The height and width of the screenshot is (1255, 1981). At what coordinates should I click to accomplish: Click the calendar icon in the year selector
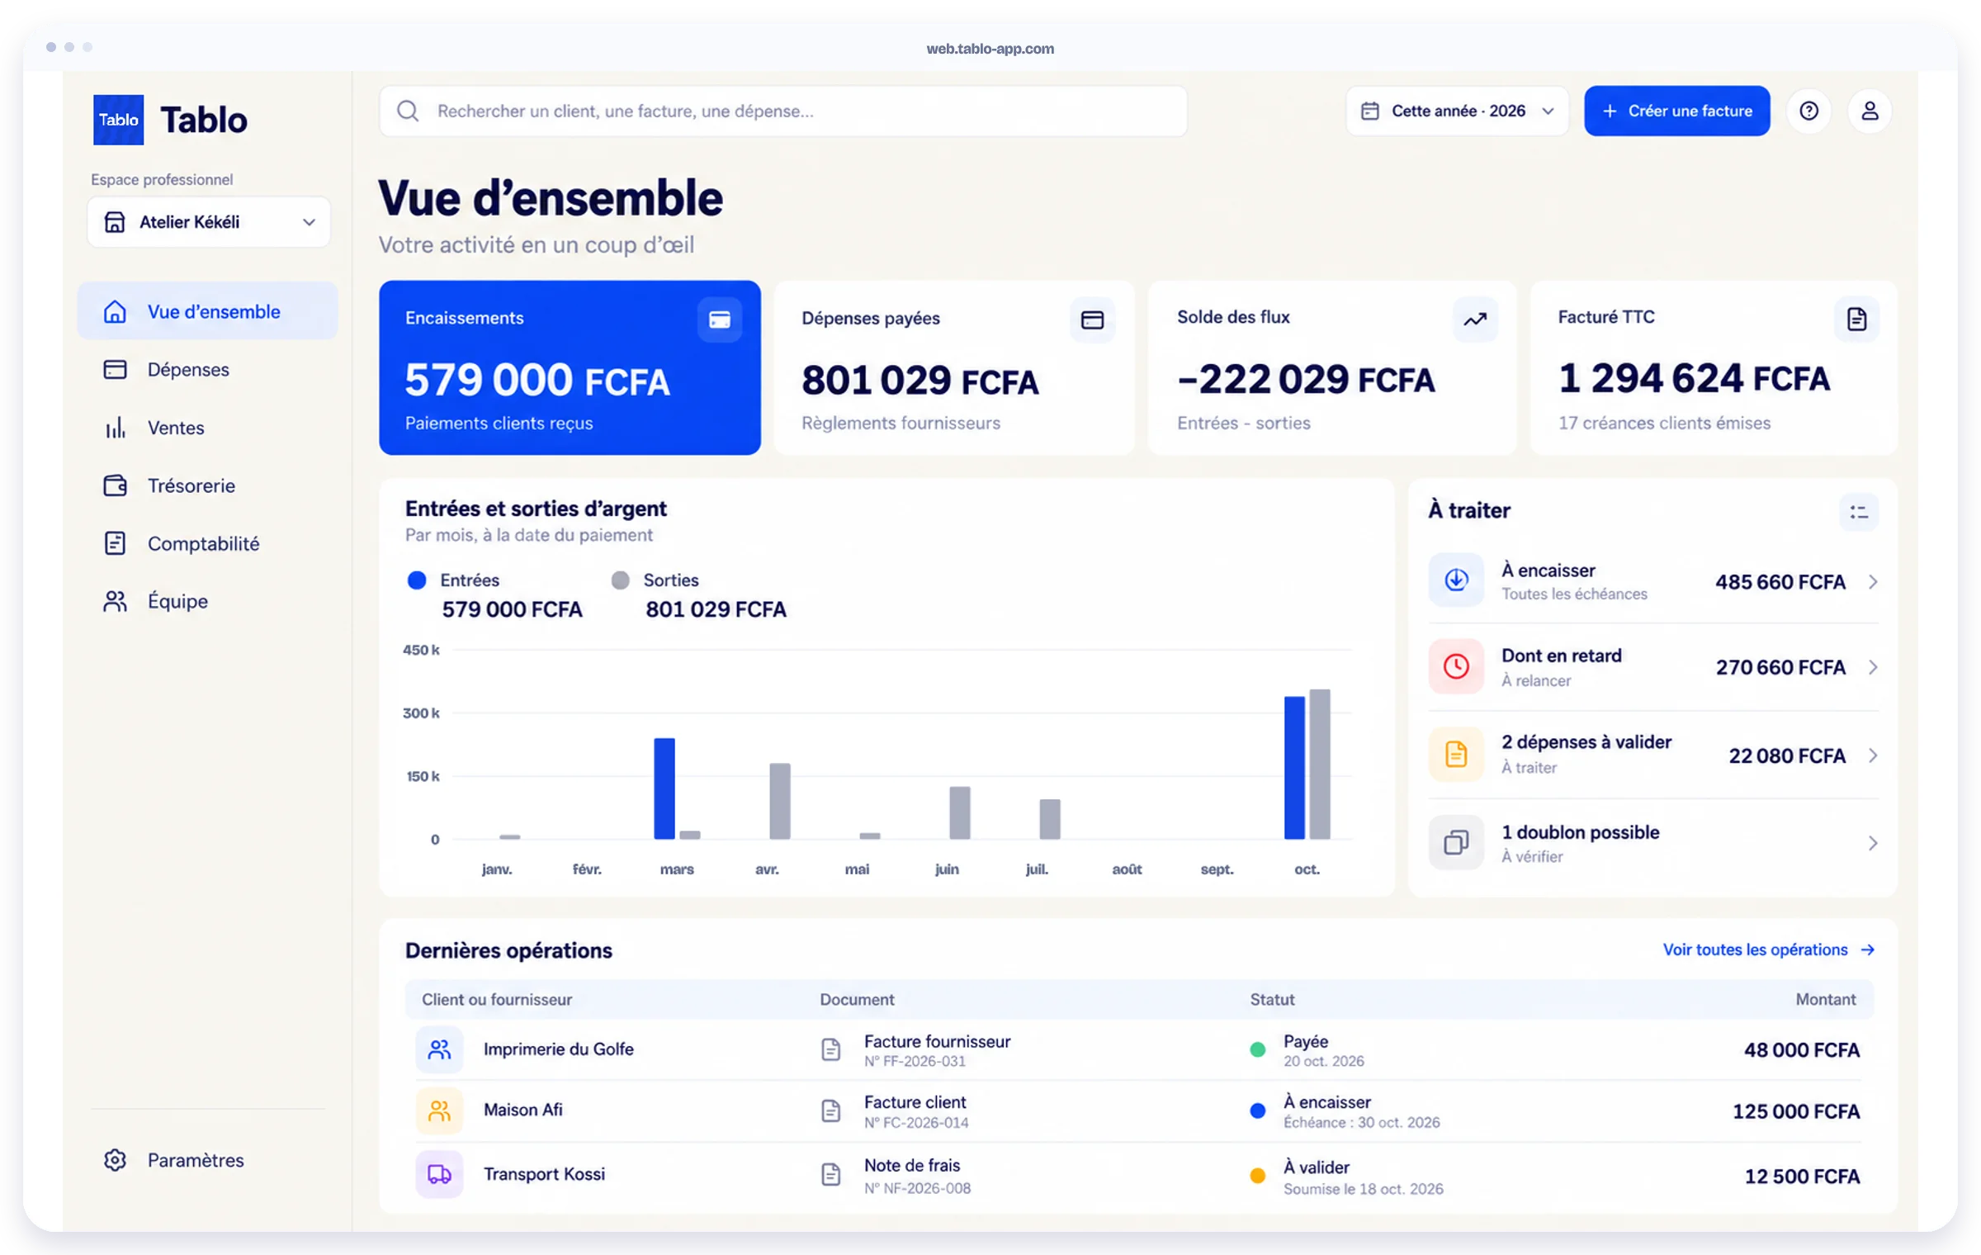point(1369,111)
